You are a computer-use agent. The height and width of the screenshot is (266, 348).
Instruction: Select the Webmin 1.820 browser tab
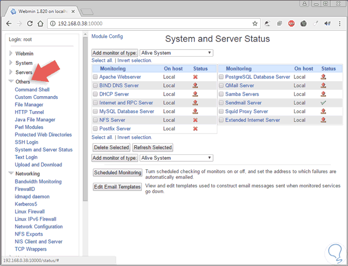42,12
